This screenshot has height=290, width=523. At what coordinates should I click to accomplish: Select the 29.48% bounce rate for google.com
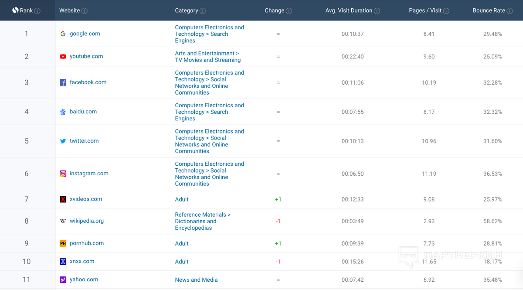point(492,34)
